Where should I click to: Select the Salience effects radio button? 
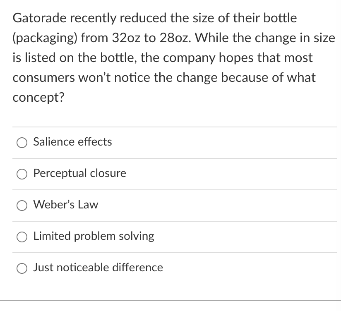(22, 143)
